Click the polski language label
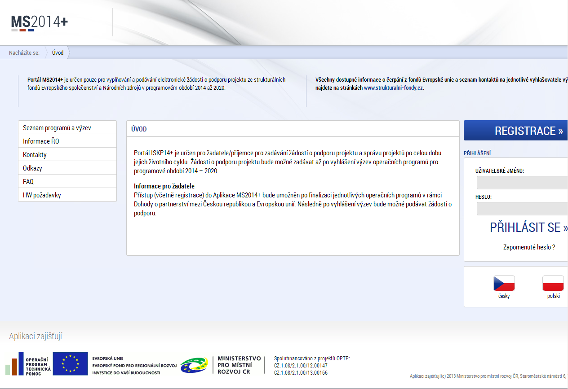Screen dimensions: 568x389 tap(553, 296)
